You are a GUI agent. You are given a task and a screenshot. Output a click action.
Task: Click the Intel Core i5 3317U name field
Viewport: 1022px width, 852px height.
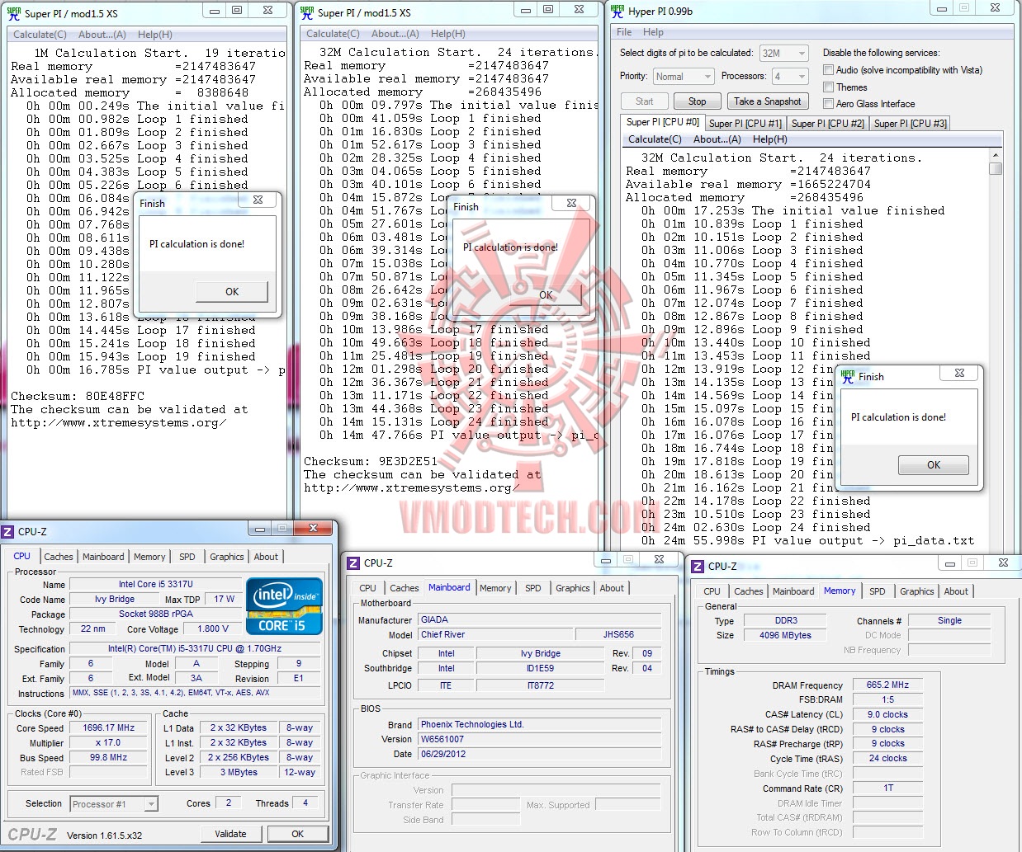pyautogui.click(x=155, y=584)
